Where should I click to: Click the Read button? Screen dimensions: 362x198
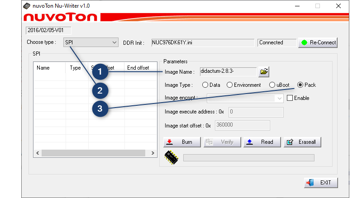[x=262, y=142]
